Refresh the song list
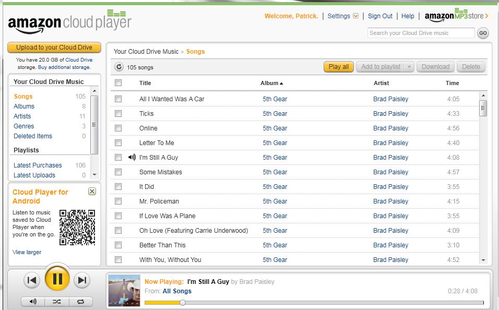This screenshot has height=310, width=499. click(118, 67)
